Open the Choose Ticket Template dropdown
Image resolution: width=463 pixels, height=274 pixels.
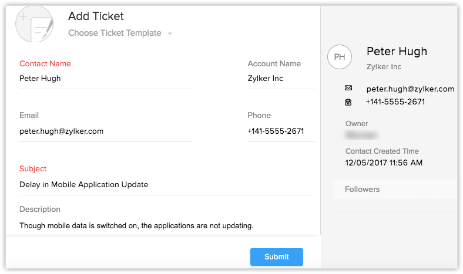pyautogui.click(x=115, y=33)
